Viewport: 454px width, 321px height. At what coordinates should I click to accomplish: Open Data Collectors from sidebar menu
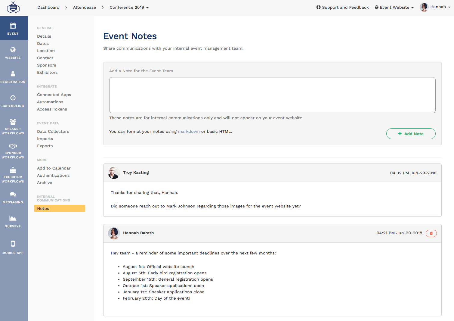tap(53, 132)
